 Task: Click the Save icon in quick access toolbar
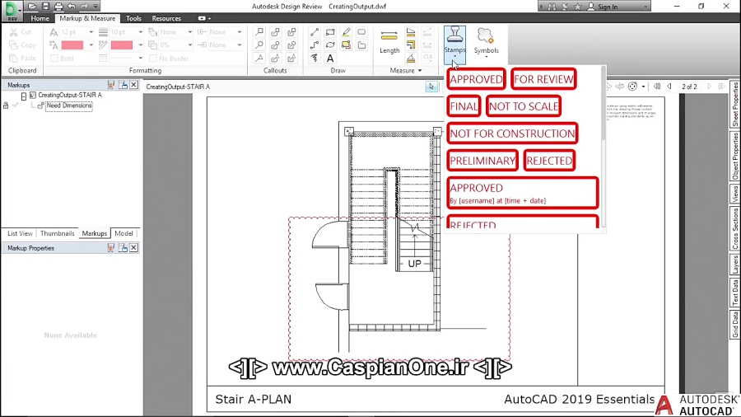(x=45, y=6)
